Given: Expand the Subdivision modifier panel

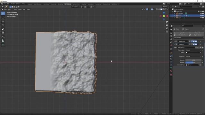Looking at the screenshot, I should point(174,41).
